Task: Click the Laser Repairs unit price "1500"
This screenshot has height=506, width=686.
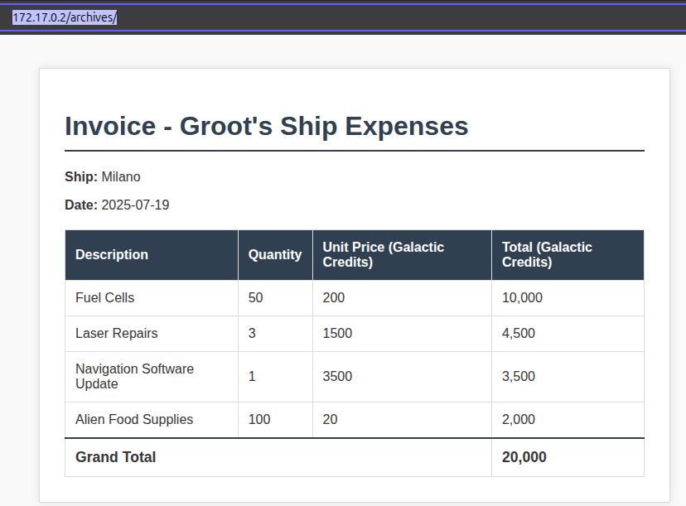Action: pos(337,333)
